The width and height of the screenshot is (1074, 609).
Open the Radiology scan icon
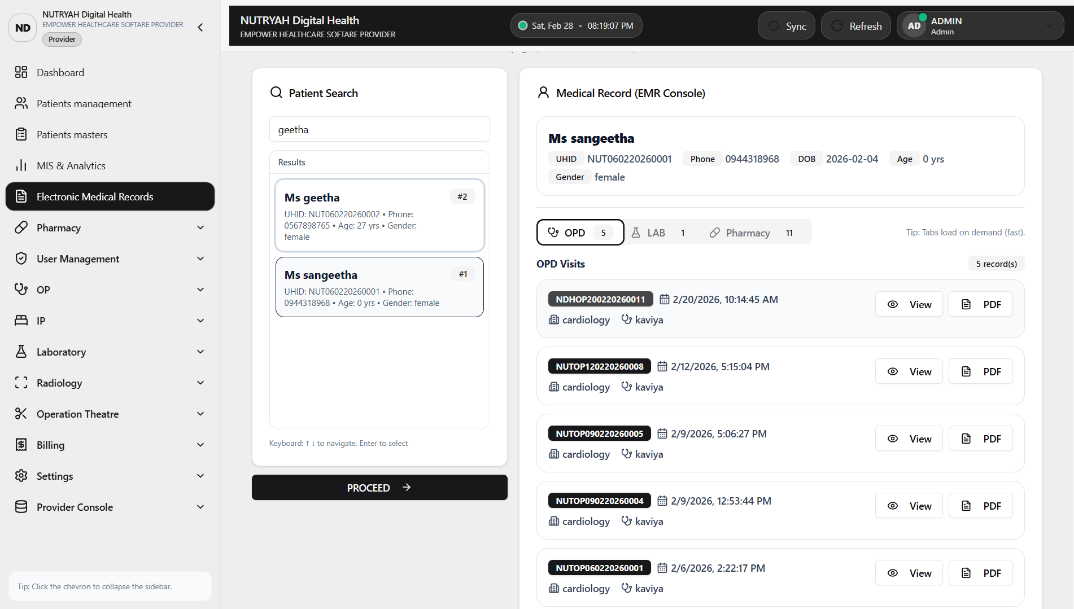point(21,383)
